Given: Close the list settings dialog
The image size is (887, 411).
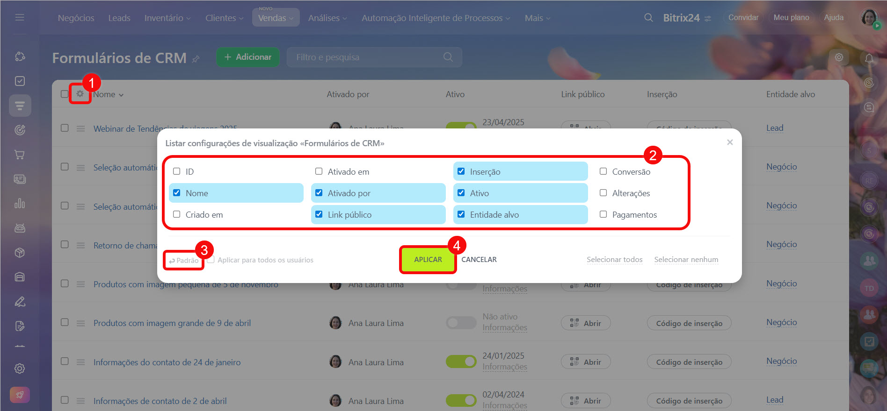Looking at the screenshot, I should (729, 142).
